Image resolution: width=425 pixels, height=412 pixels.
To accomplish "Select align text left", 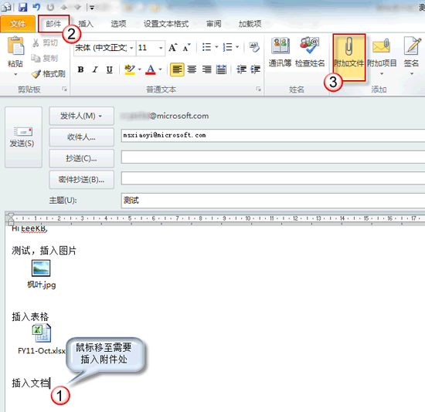I will coord(177,70).
